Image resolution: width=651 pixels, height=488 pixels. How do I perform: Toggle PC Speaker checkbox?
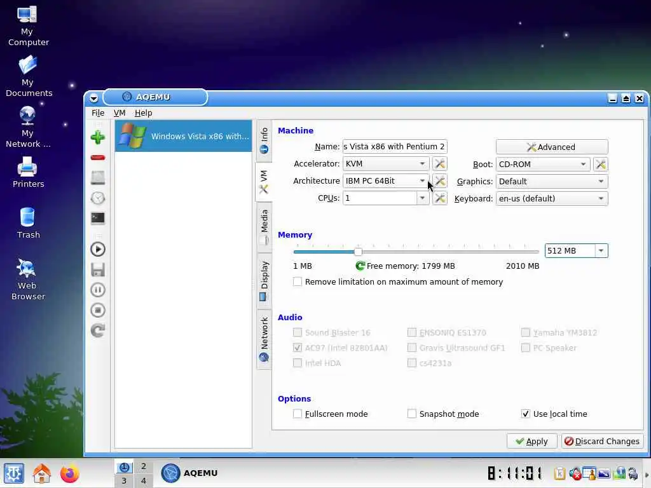(526, 348)
